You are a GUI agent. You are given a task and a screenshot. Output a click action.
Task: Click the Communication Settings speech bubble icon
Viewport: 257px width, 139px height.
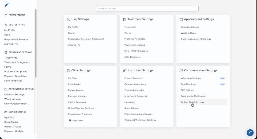point(181,70)
